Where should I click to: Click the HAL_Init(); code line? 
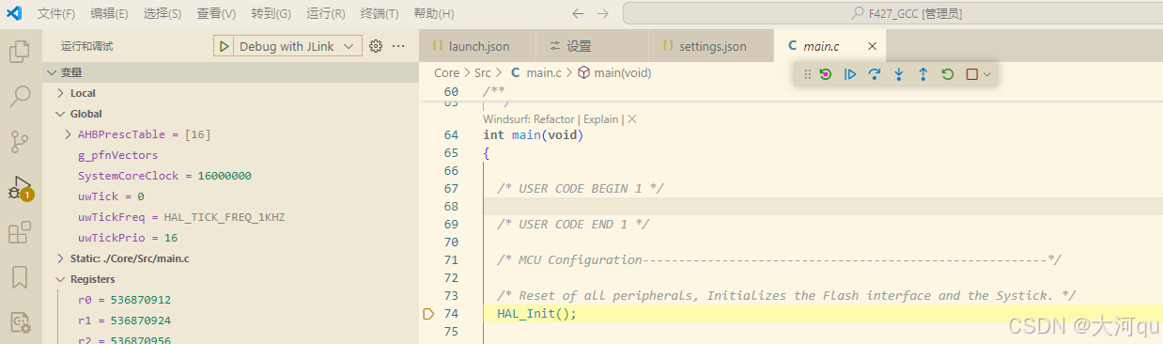tap(536, 314)
